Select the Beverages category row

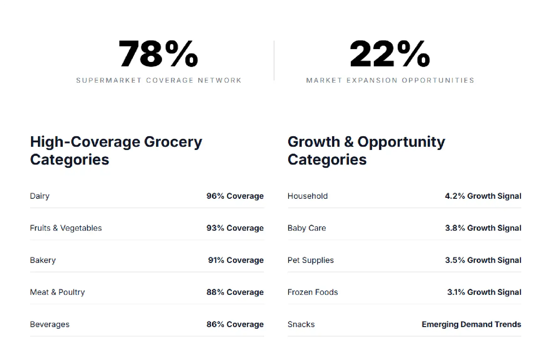pos(147,324)
